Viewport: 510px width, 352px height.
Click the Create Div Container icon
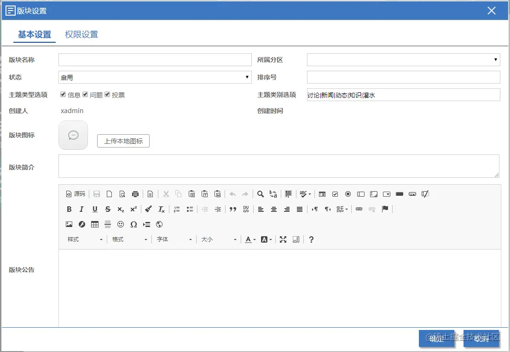246,209
